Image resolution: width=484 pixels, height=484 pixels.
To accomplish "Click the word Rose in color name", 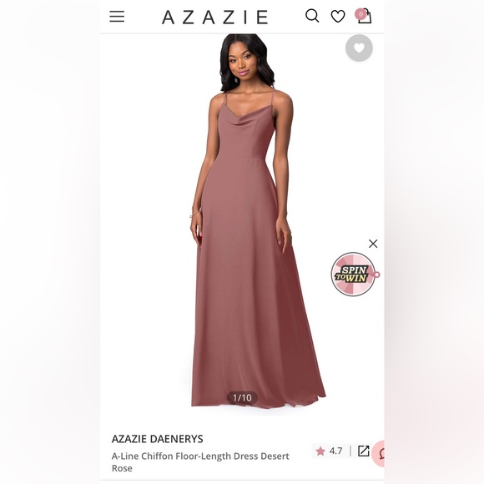I will click(x=122, y=468).
